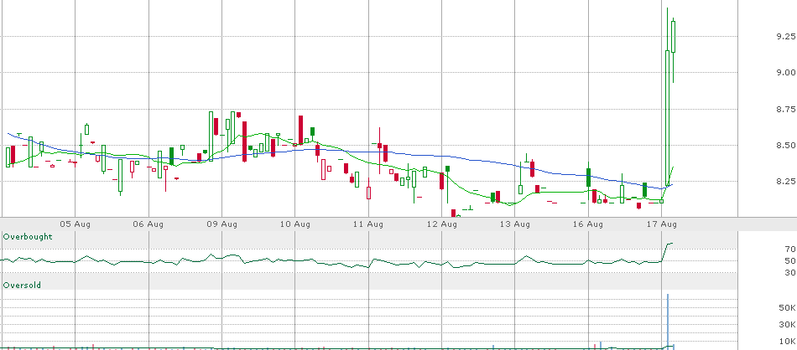Click the 30K volume axis label

(788, 325)
